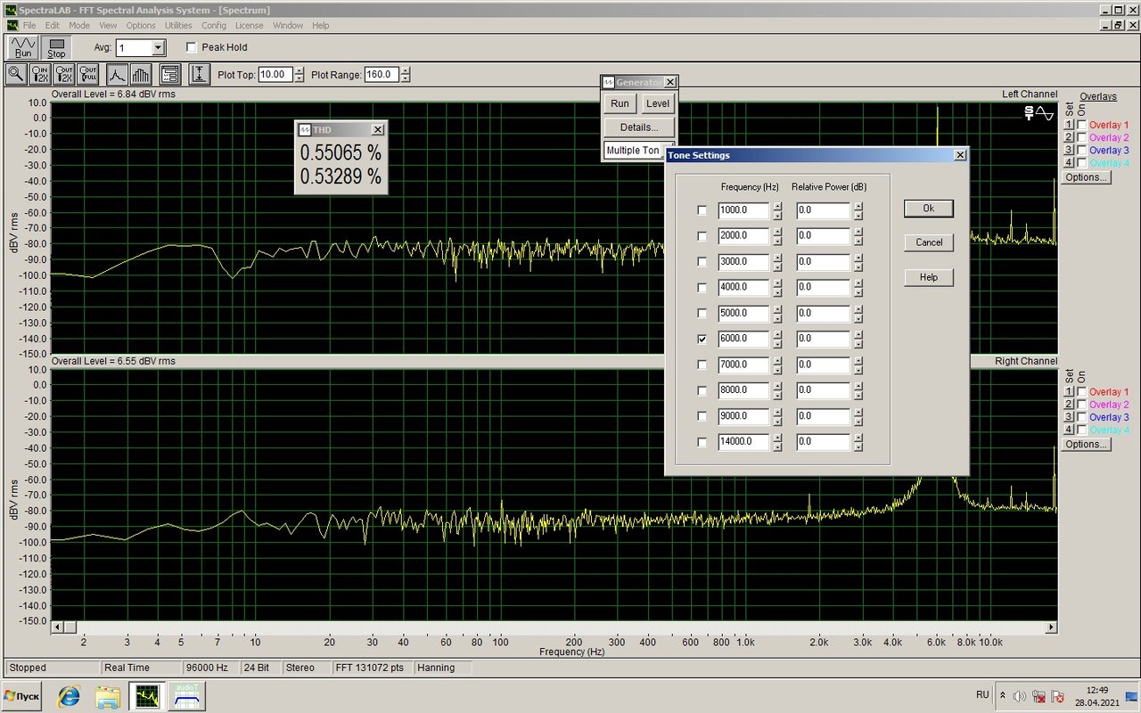Open Details... in the Generator window

639,127
